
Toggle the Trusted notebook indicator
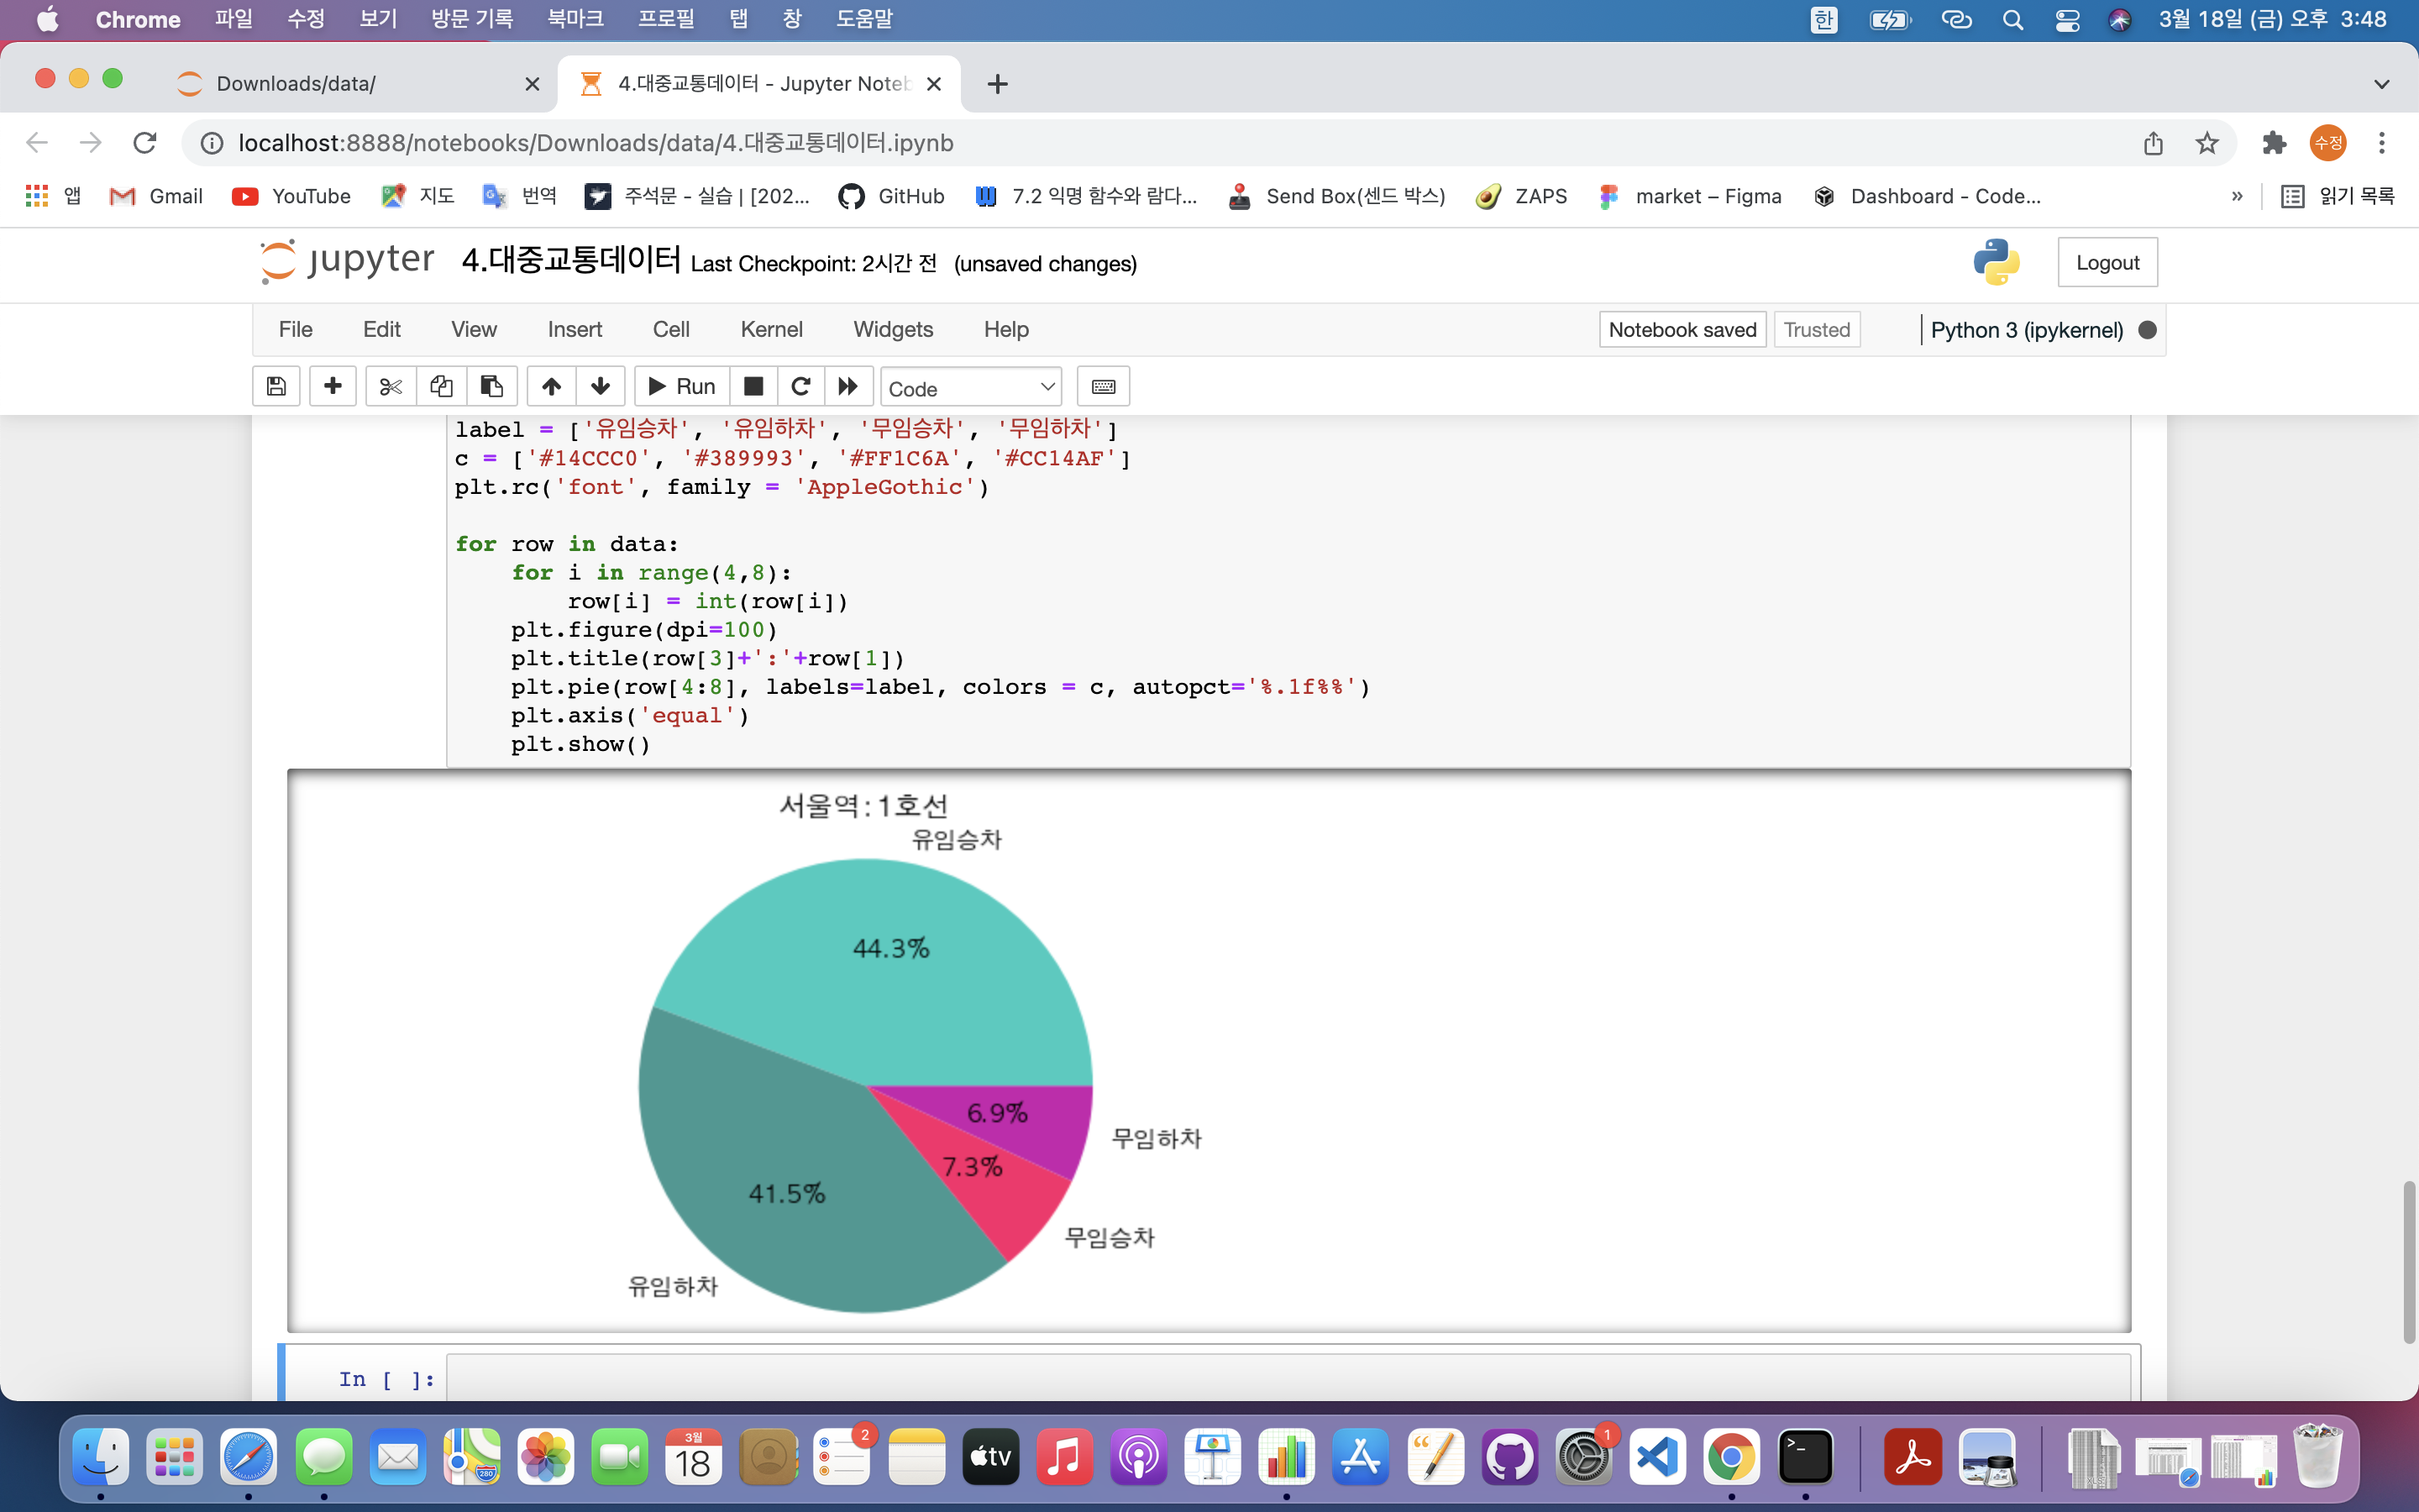pyautogui.click(x=1815, y=330)
